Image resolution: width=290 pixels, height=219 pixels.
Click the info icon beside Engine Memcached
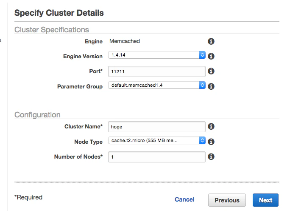pyautogui.click(x=211, y=41)
